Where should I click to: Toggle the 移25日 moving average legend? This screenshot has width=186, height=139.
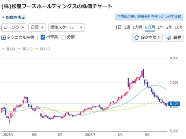tap(25, 49)
